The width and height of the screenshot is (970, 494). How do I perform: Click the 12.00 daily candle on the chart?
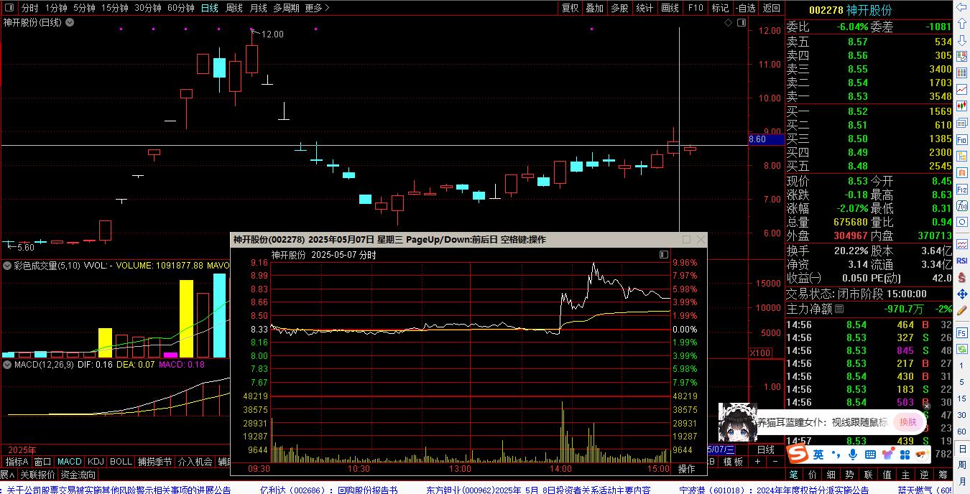click(251, 59)
